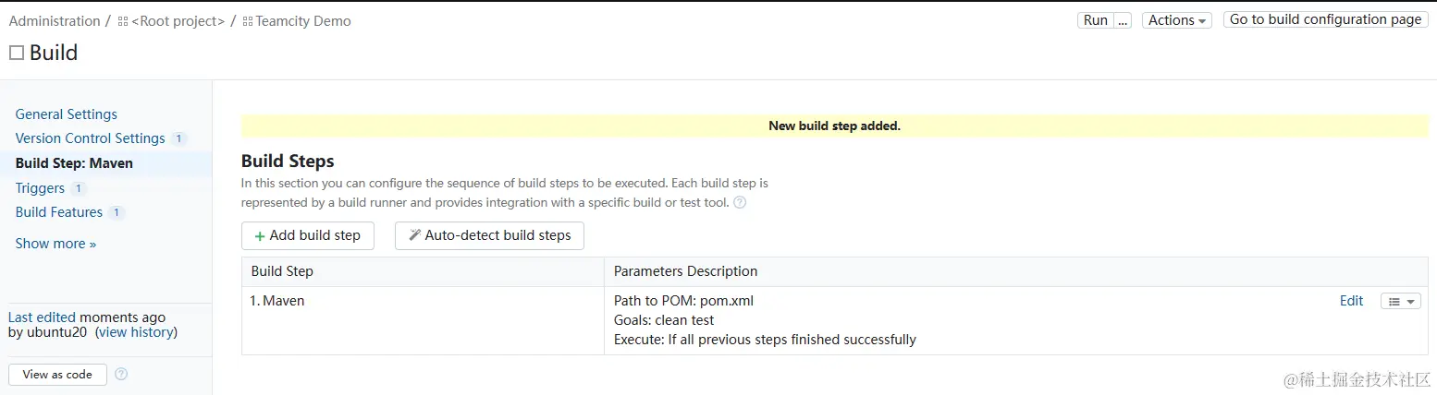Click the Run button

(x=1095, y=20)
